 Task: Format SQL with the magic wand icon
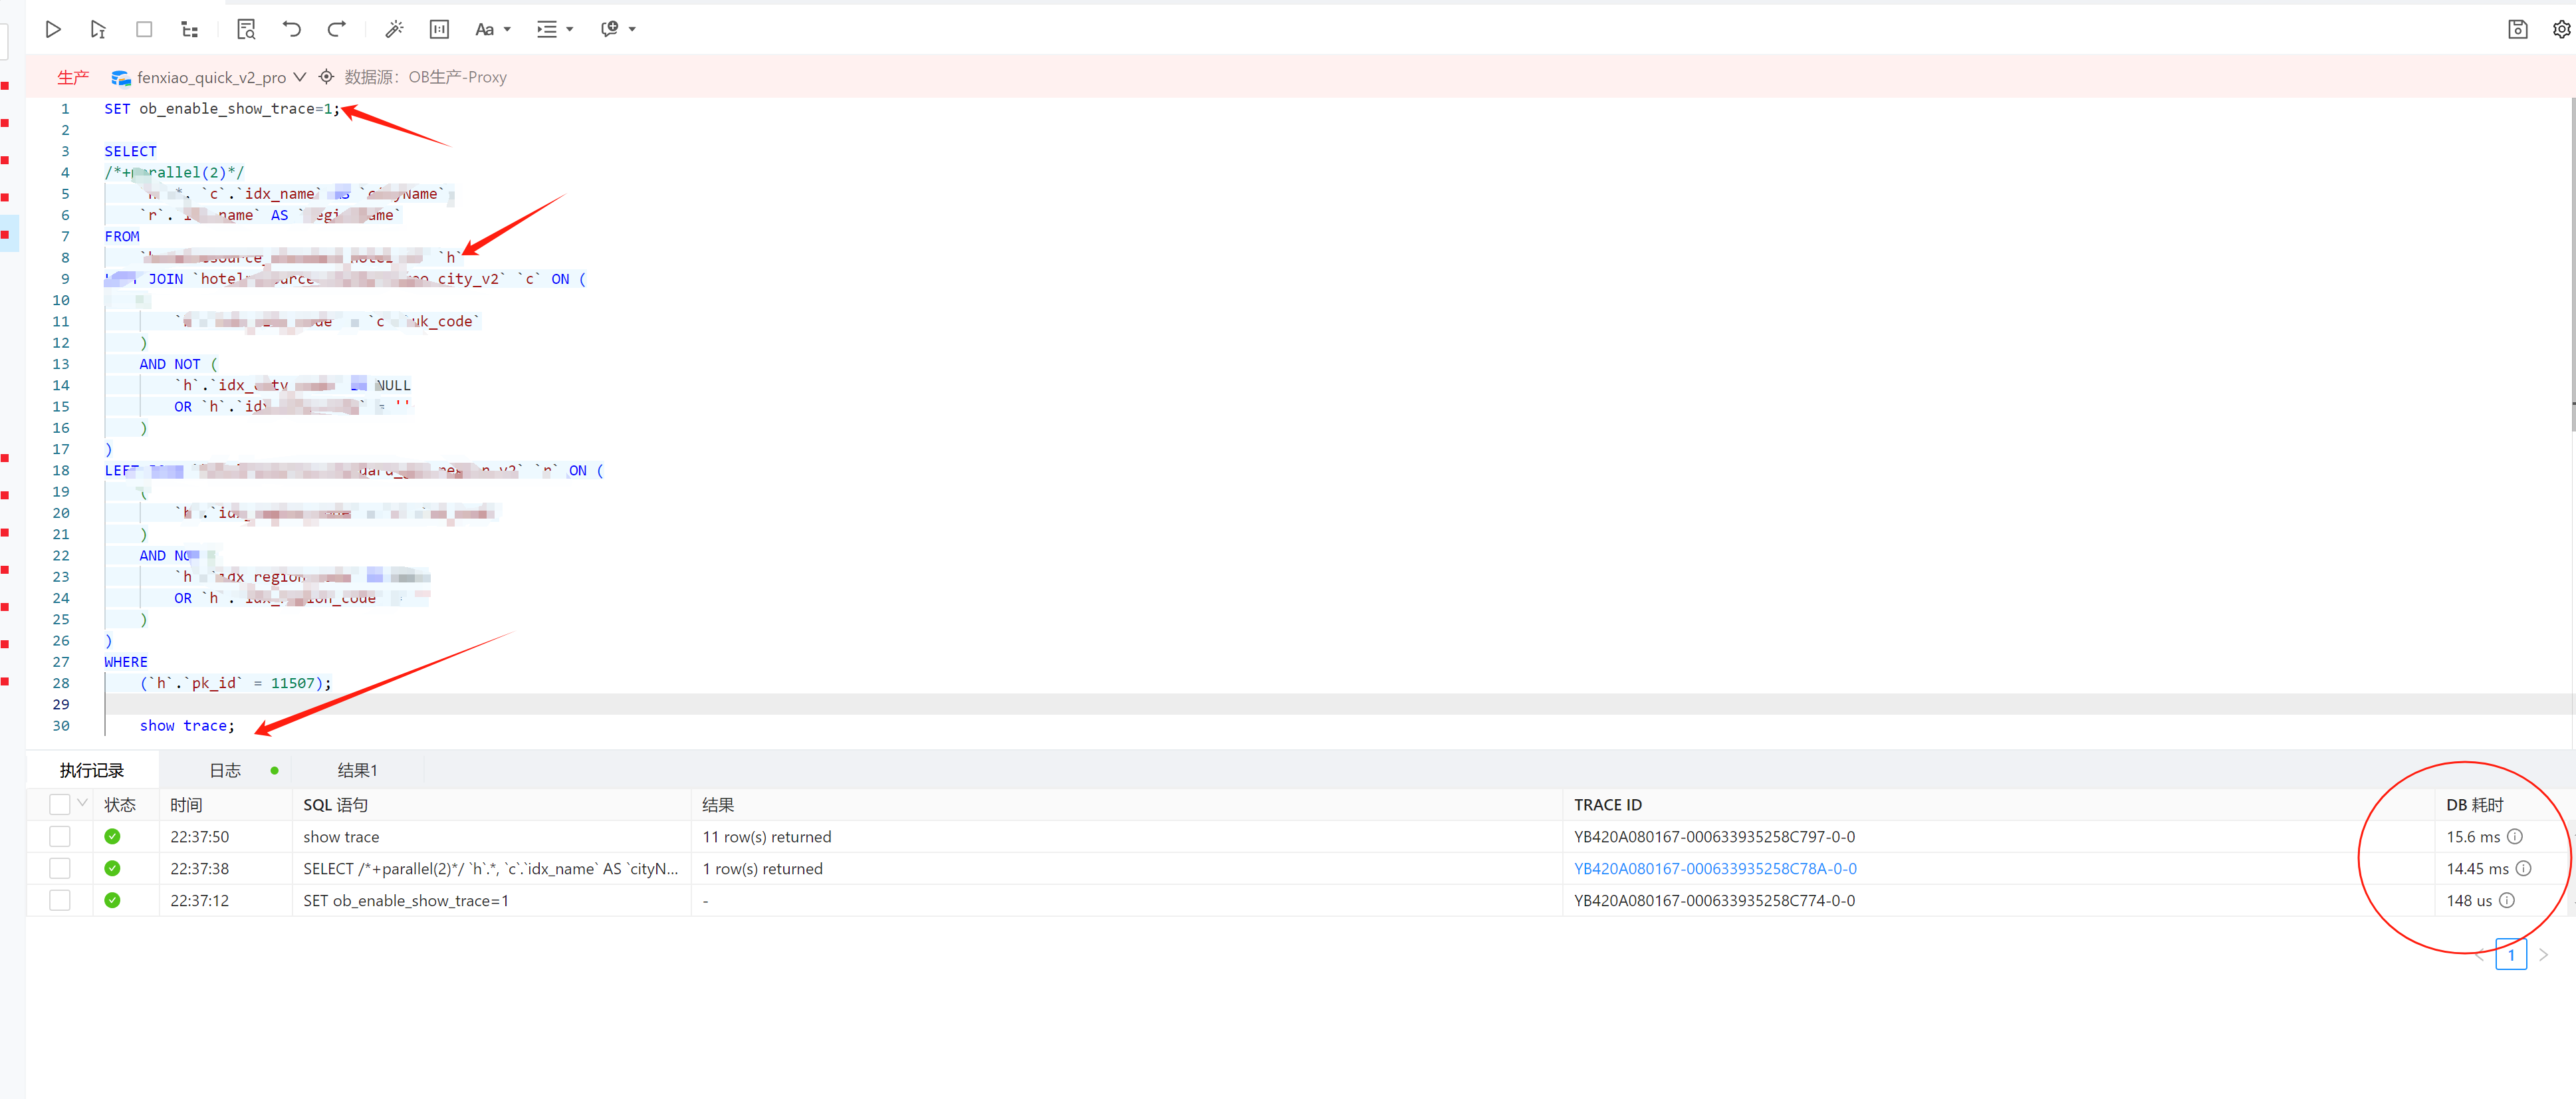tap(394, 30)
